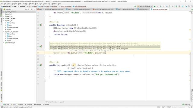Click the Debug bug icon

pyautogui.click(x=161, y=6)
